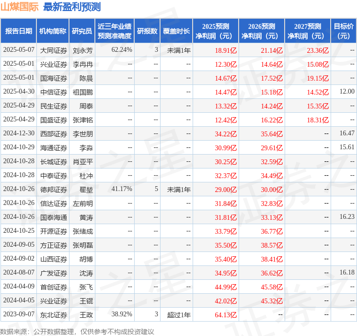Select the 研报数 column header
The image size is (357, 336).
click(147, 31)
